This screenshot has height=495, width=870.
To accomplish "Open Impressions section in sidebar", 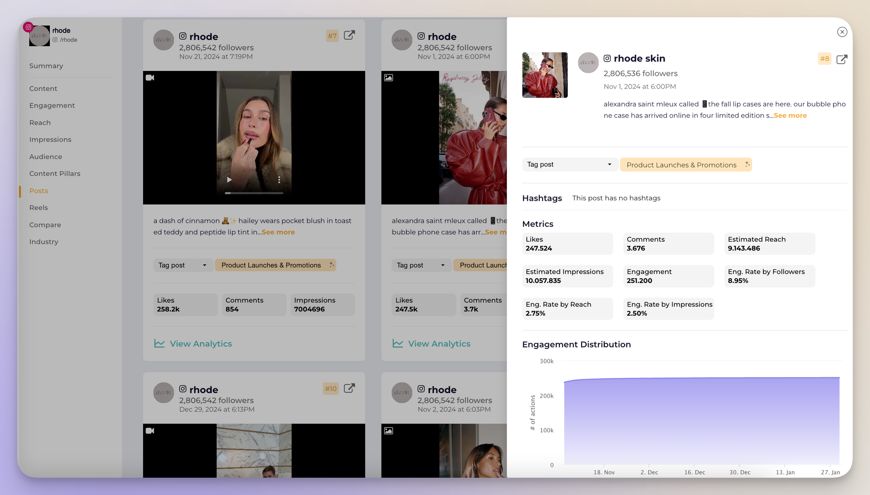I will (50, 139).
